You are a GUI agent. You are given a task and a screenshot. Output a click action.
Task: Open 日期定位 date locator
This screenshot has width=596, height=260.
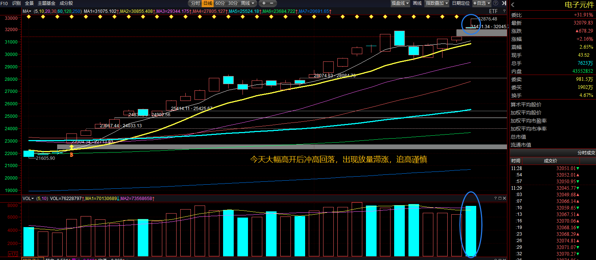pos(461,3)
